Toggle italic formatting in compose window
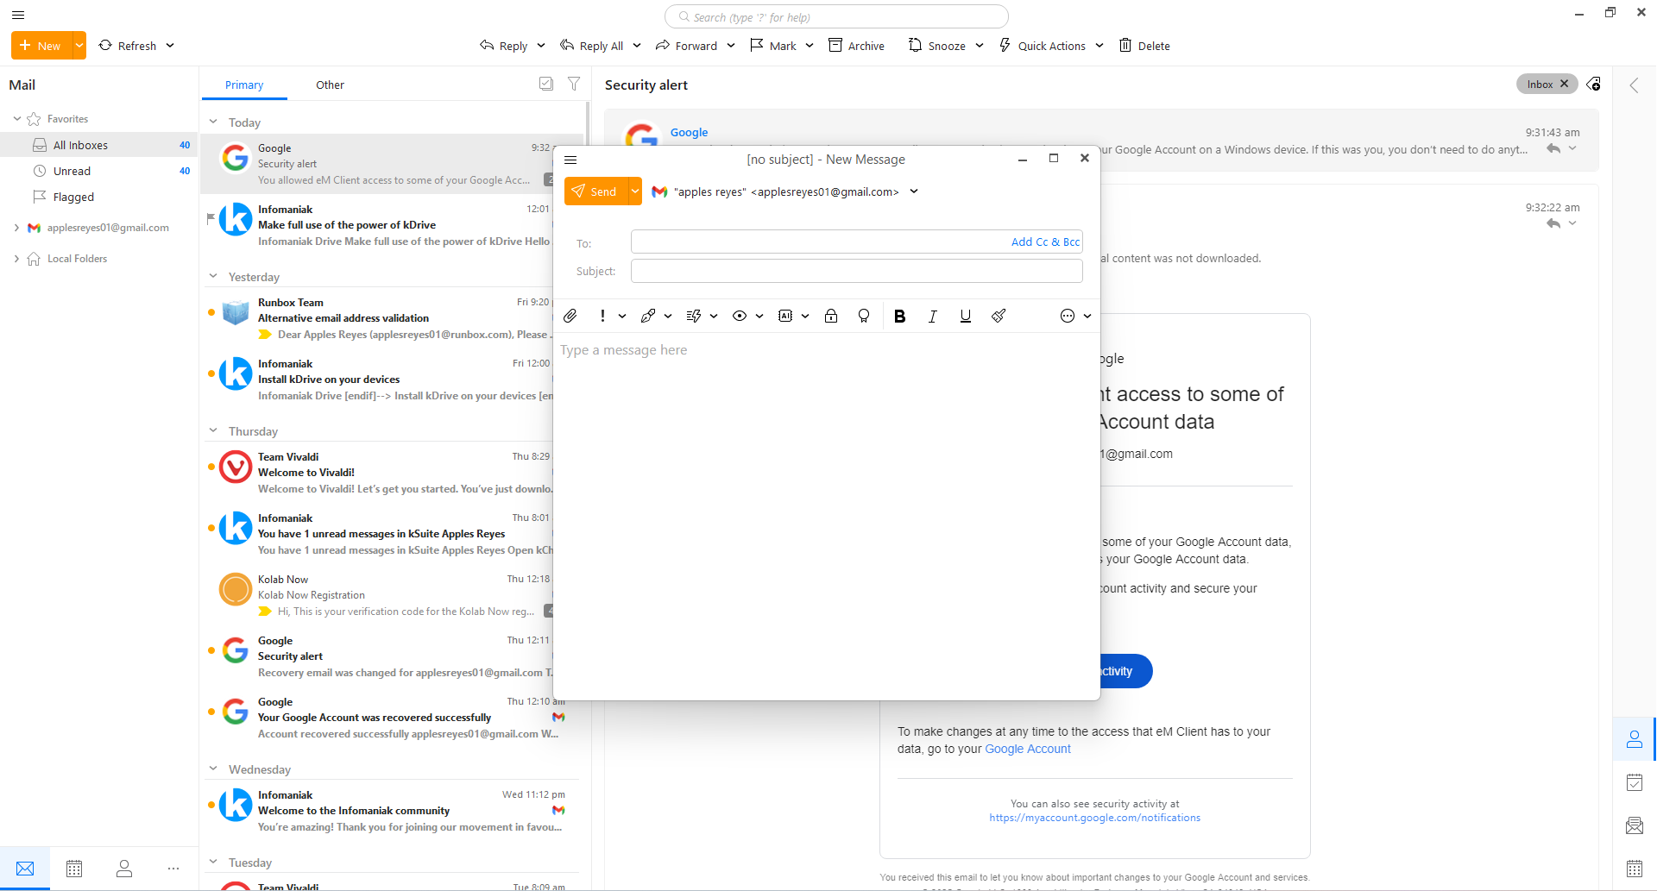 coord(933,317)
